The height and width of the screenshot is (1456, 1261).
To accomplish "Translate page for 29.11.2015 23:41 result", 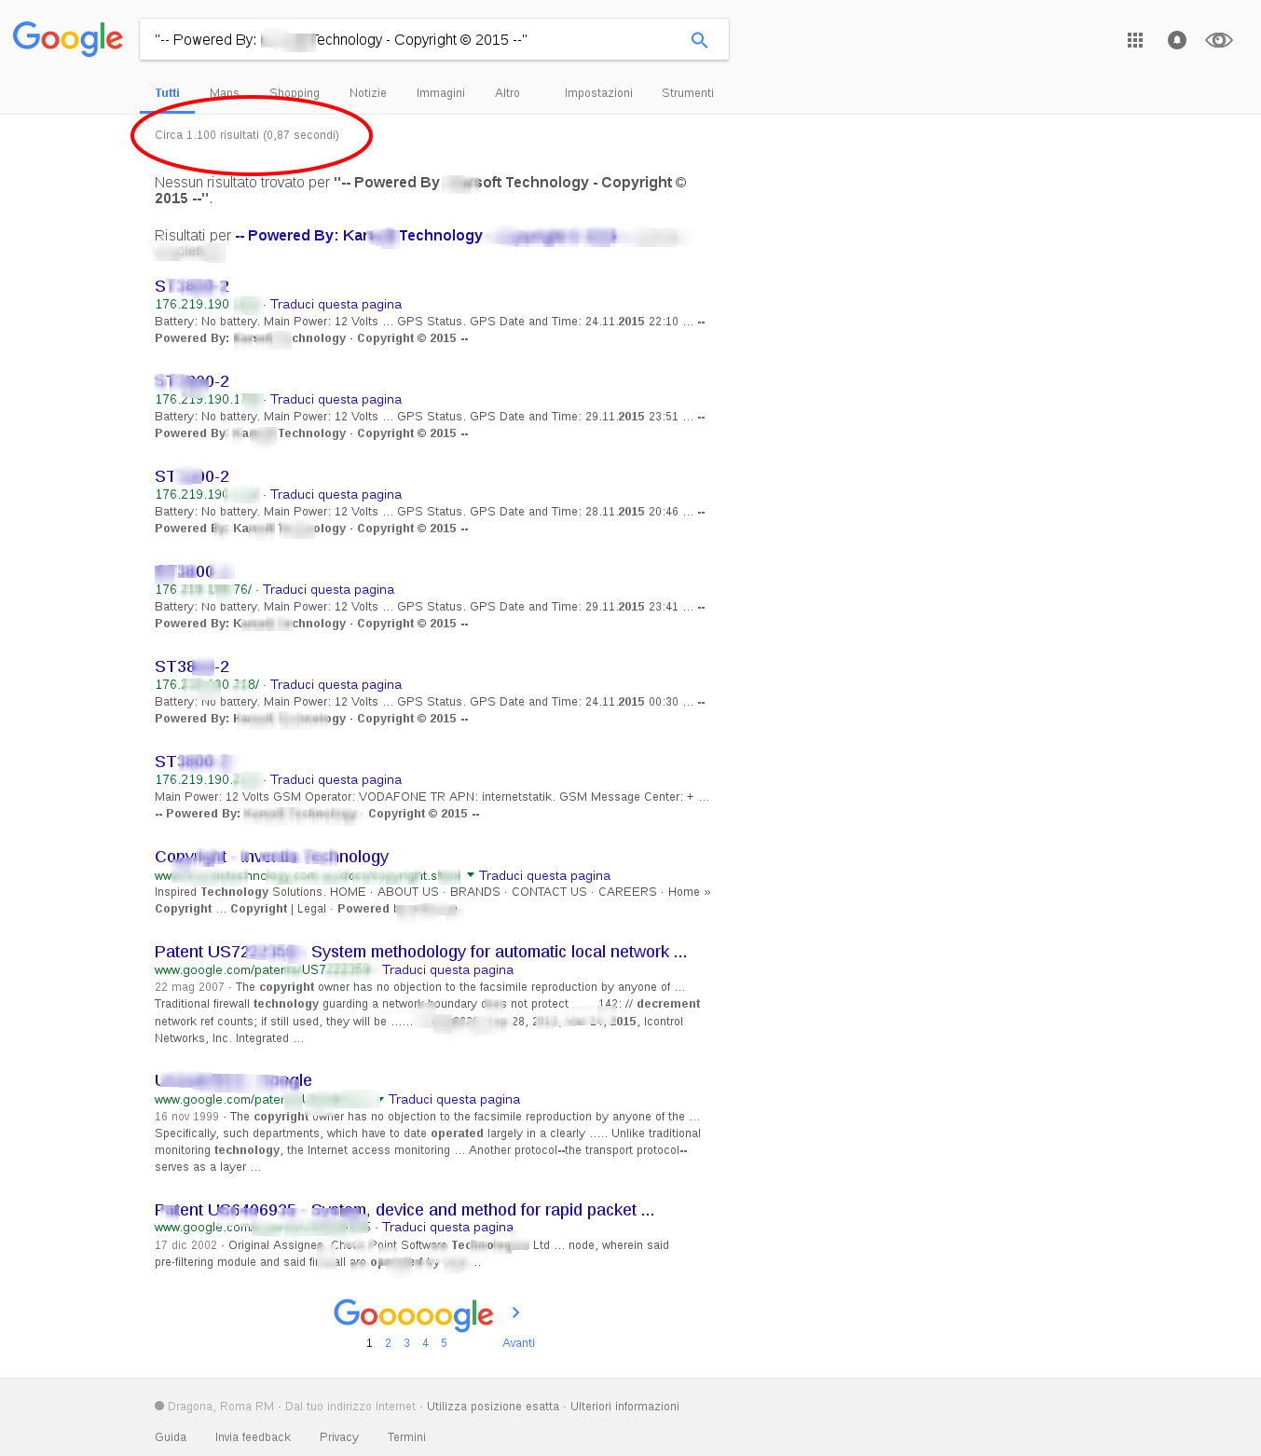I will [328, 590].
